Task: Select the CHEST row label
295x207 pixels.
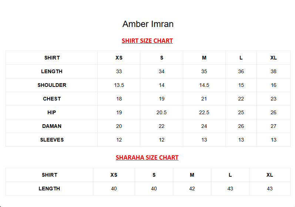Action: click(x=52, y=99)
